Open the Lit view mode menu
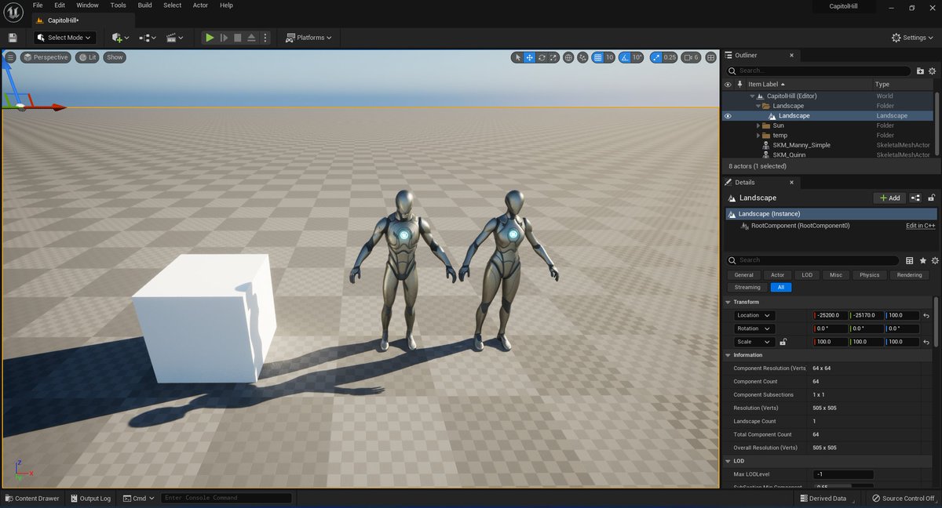Screen dimensions: 942x508 coord(87,57)
